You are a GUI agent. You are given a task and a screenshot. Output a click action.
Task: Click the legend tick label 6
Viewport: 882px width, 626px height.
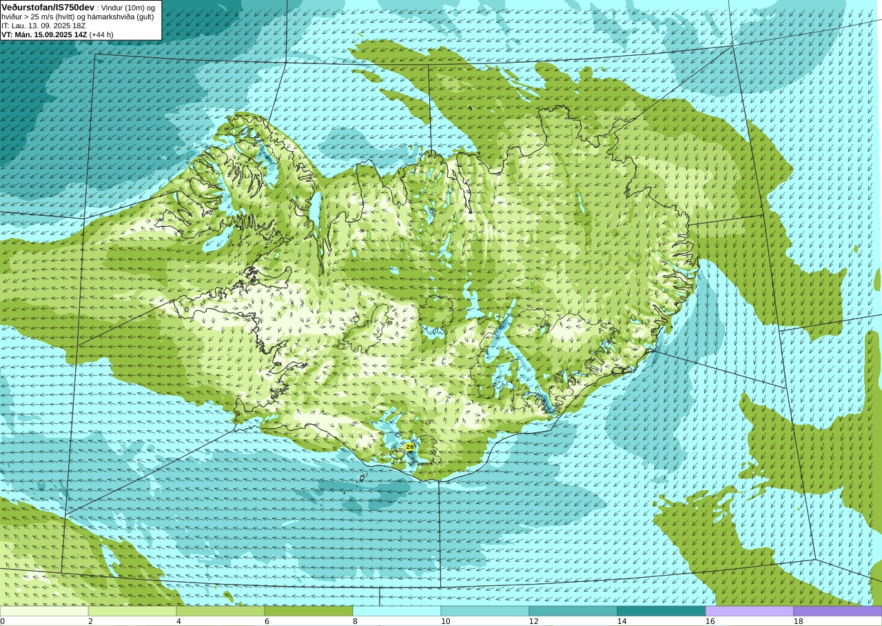tap(267, 621)
